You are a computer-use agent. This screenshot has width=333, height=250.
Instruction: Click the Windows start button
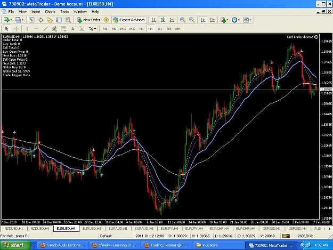pyautogui.click(x=15, y=245)
